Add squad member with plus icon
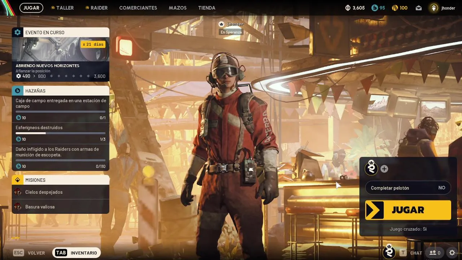This screenshot has width=462, height=260. click(x=384, y=169)
